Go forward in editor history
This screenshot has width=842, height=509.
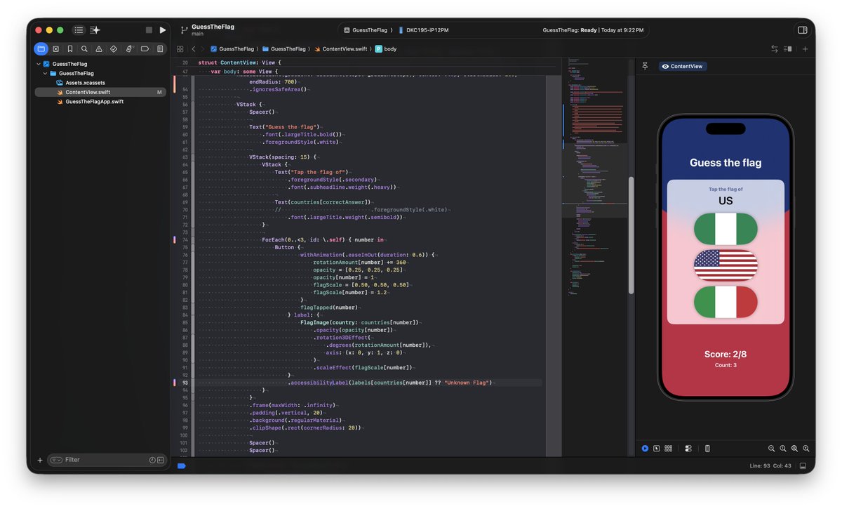pos(204,49)
